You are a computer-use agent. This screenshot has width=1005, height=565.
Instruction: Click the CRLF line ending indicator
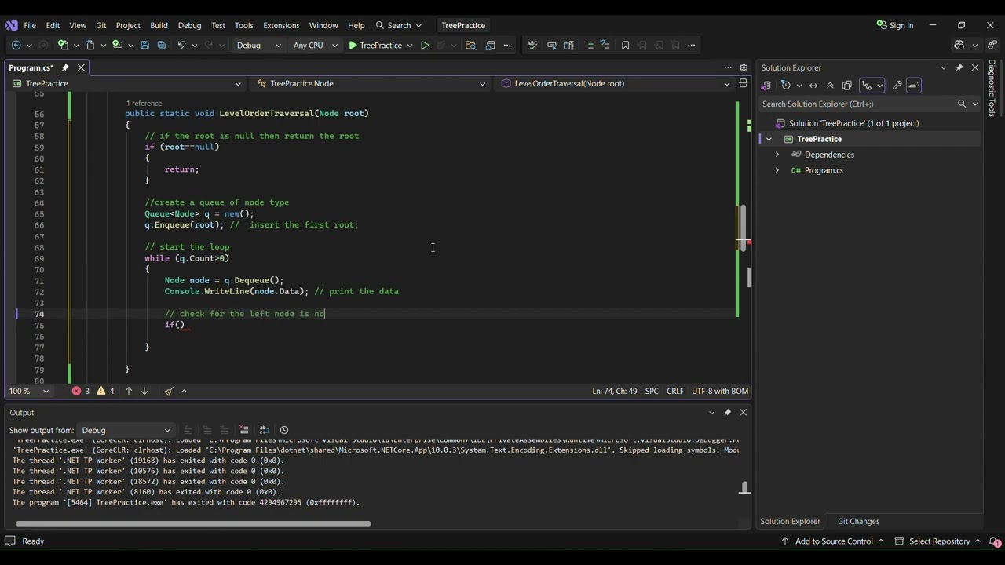[674, 391]
